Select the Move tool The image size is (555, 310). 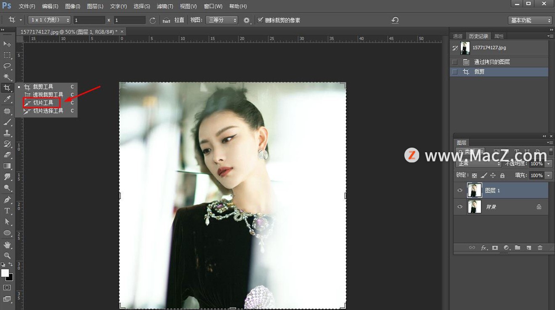click(7, 44)
